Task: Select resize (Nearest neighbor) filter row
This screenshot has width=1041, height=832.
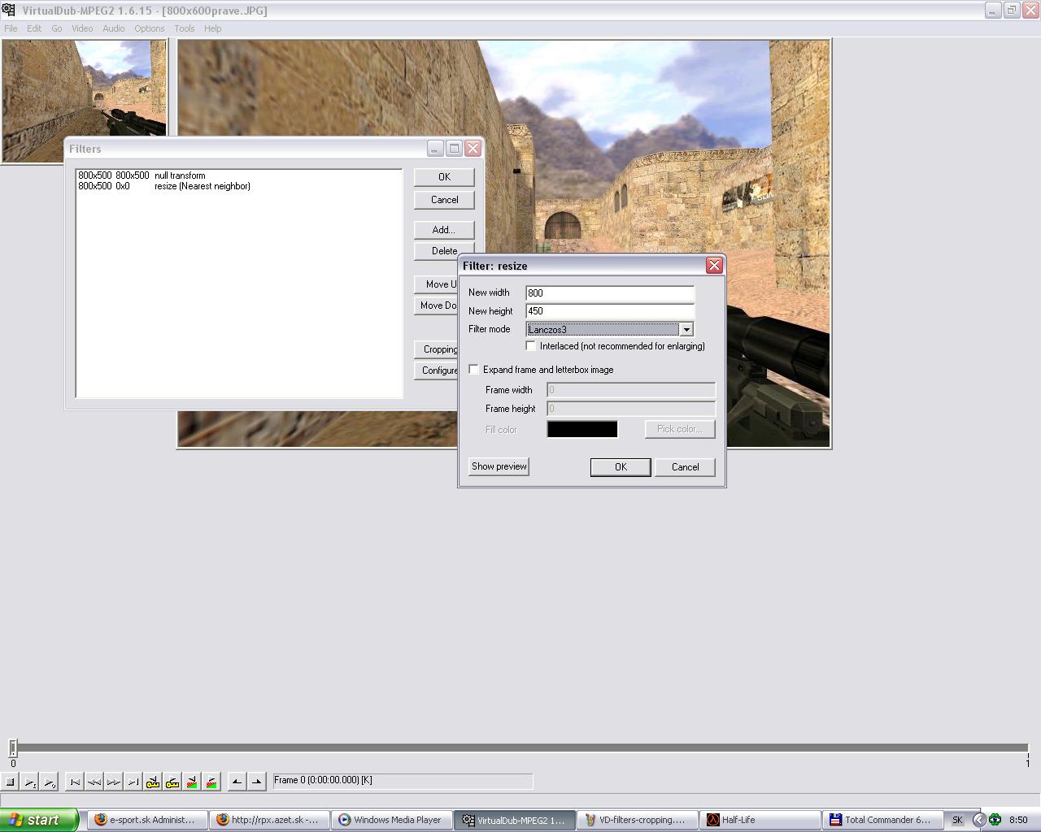Action: click(239, 186)
